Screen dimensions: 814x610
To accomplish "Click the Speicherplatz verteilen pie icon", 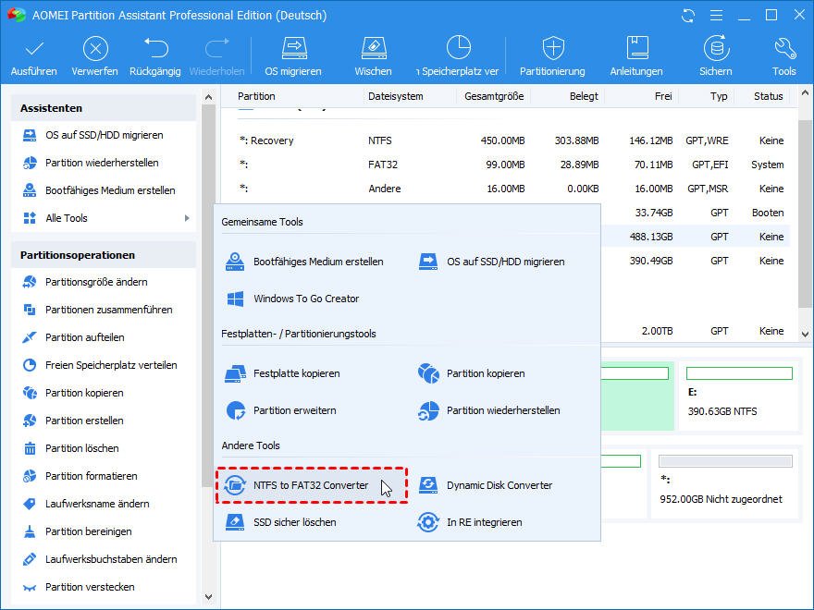I will [x=459, y=48].
